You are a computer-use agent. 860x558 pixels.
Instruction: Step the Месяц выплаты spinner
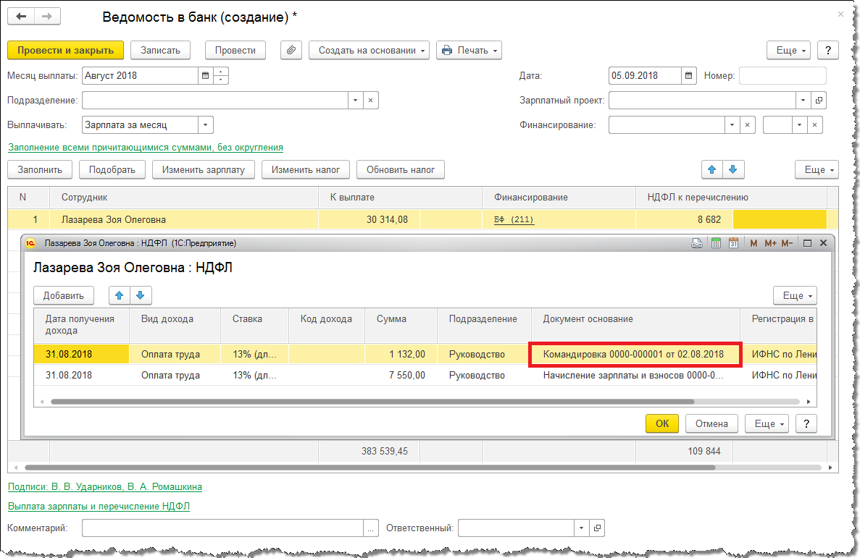tap(220, 76)
